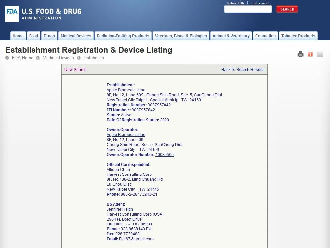Open the Apple Biomedical Inc owner link
This screenshot has width=330, height=248.
[126, 135]
